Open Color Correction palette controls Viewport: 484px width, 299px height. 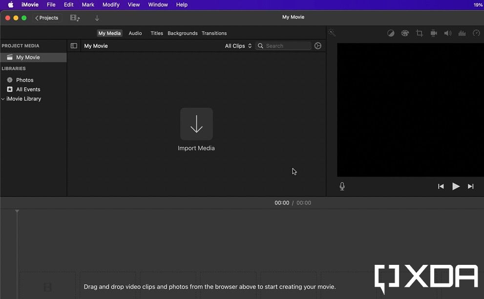[405, 33]
